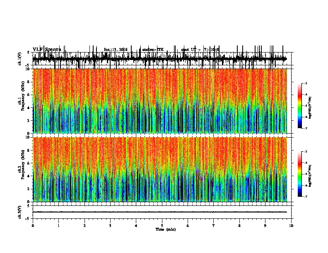Click the ch.1 spectrogram 6 kHz tick label
The image size is (328, 253).
pyautogui.click(x=29, y=95)
